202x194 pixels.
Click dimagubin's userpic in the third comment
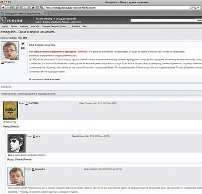click(x=16, y=176)
